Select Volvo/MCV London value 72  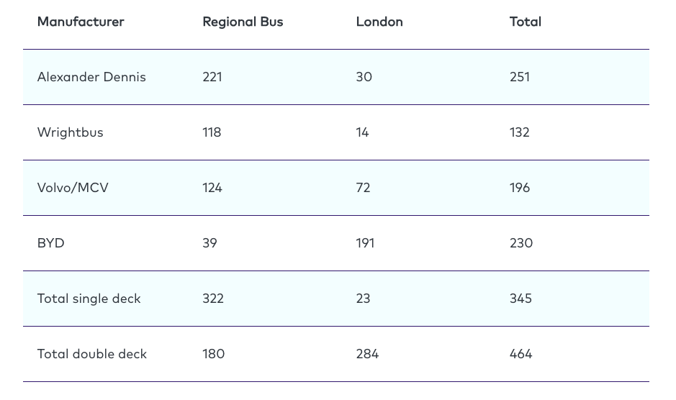[x=363, y=188]
